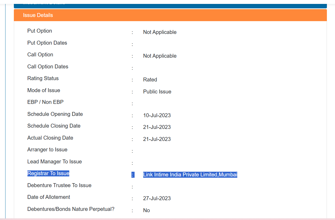Click the EBP / Non EBP label

point(45,102)
